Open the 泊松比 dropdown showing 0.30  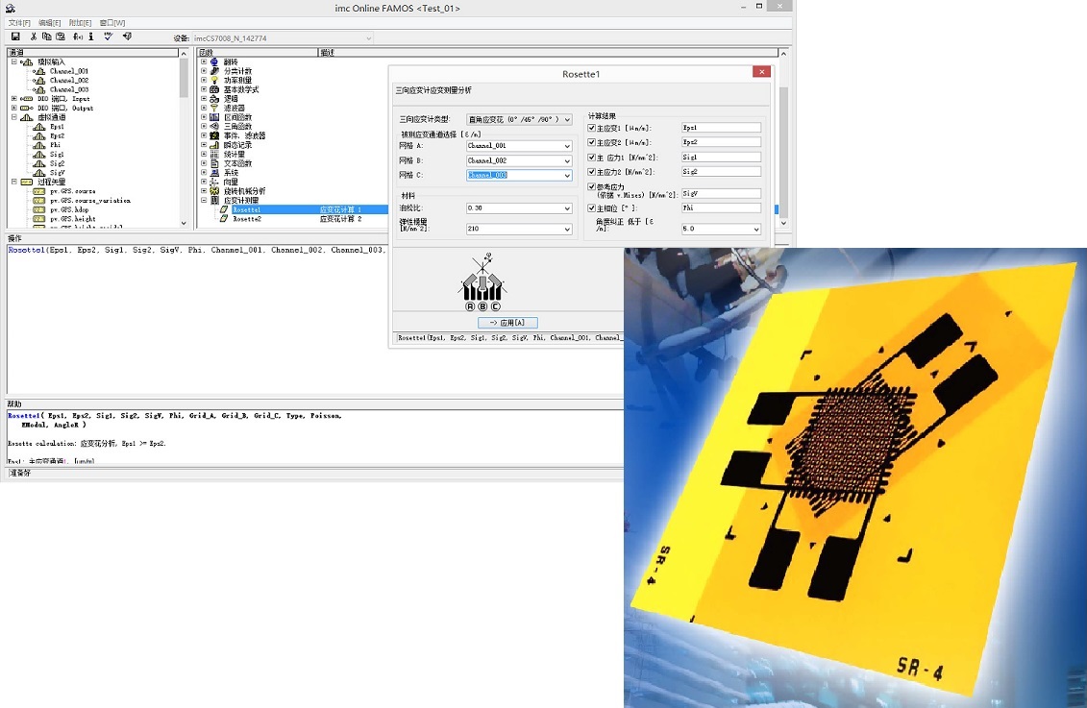click(567, 208)
